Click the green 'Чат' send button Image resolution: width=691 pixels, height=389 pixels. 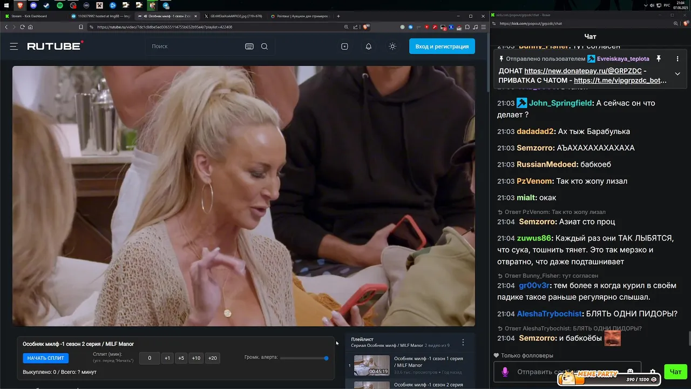pos(675,372)
